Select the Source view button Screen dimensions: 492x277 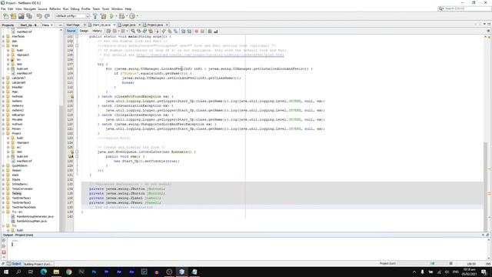tap(71, 31)
